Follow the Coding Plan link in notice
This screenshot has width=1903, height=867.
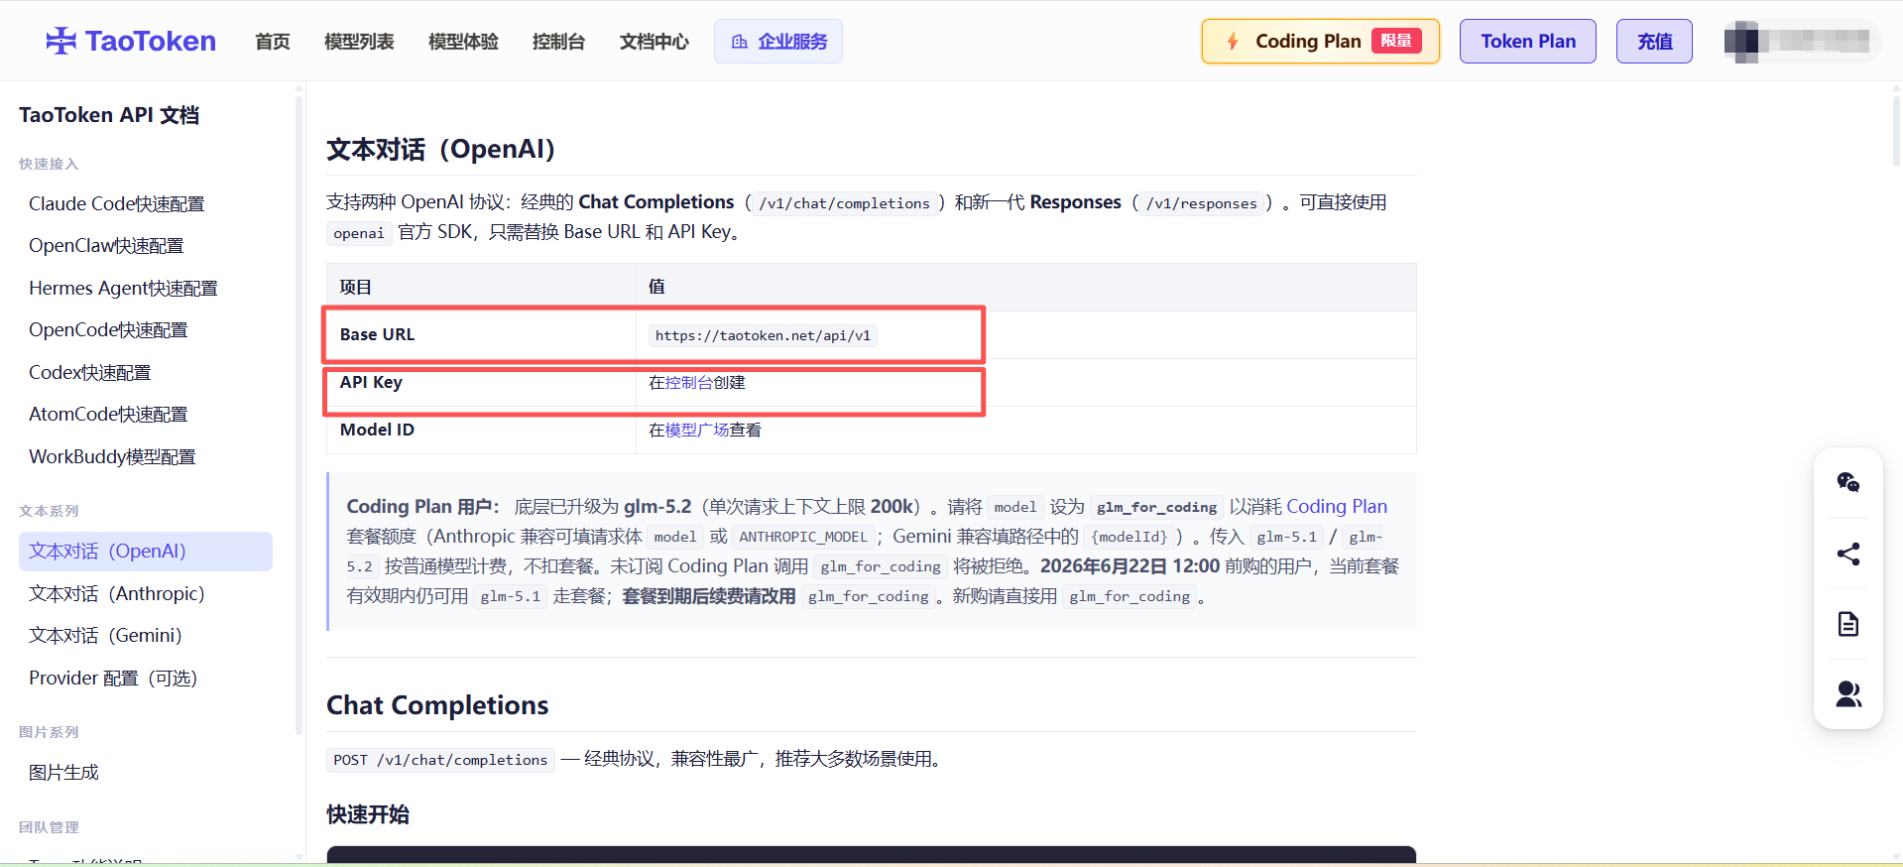pos(1337,507)
